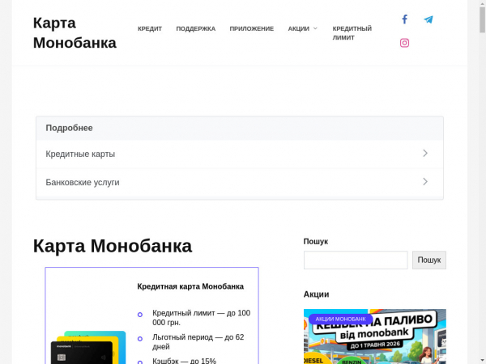The height and width of the screenshot is (364, 486).
Task: Click the Кредитный лимит bullet text
Action: coord(201,318)
